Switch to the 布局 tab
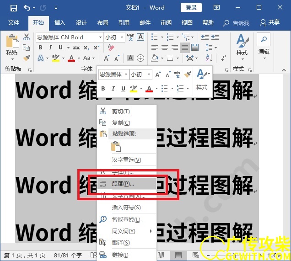This screenshot has width=291, height=261. coord(103,22)
